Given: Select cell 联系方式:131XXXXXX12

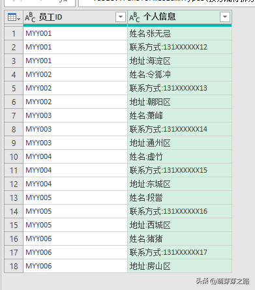Looking at the screenshot, I should click(x=179, y=47).
